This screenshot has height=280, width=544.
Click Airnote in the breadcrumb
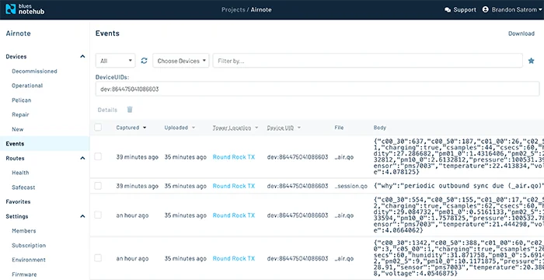pos(262,10)
